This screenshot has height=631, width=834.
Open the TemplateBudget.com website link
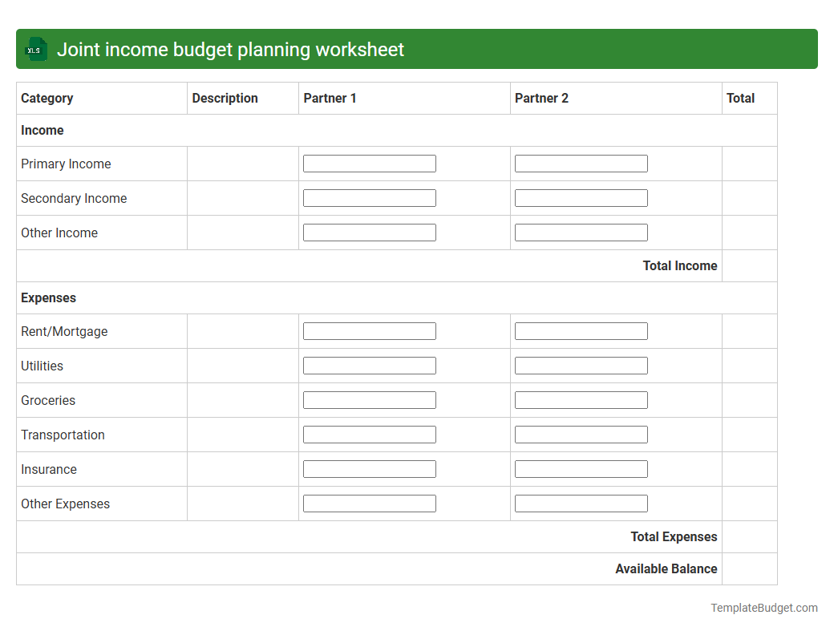click(x=765, y=608)
